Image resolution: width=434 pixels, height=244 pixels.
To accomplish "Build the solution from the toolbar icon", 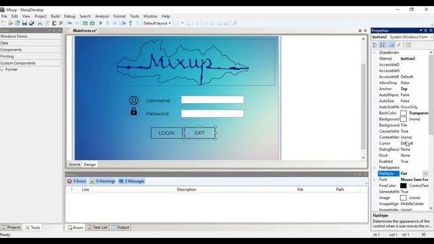I will pos(85,23).
